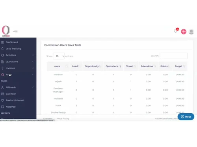Expand the Invoices submenu chevron
This screenshot has height=147, width=197.
tap(33, 68)
